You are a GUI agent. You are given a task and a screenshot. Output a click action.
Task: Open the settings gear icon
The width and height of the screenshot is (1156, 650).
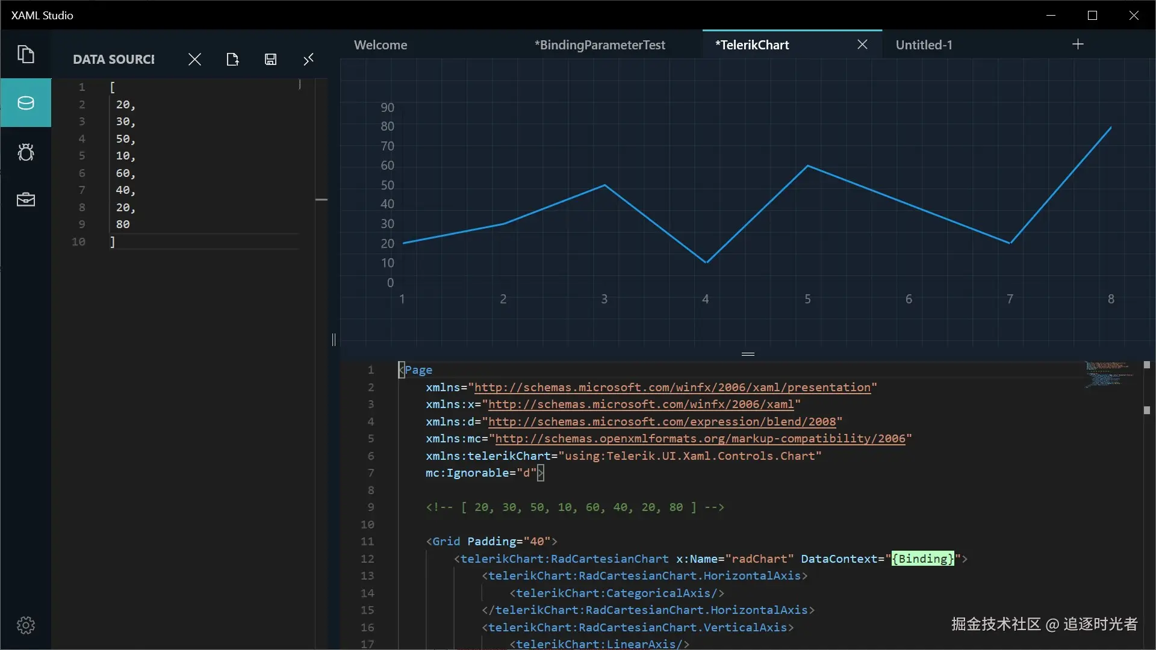point(25,625)
